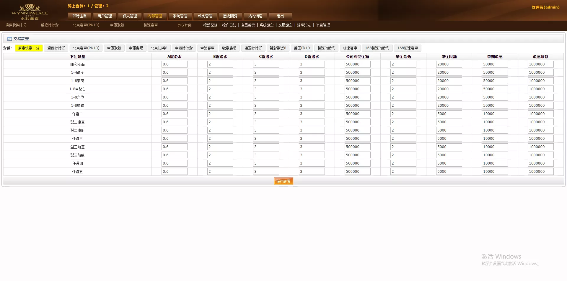Click the 管理員(admin) account label

point(546,7)
